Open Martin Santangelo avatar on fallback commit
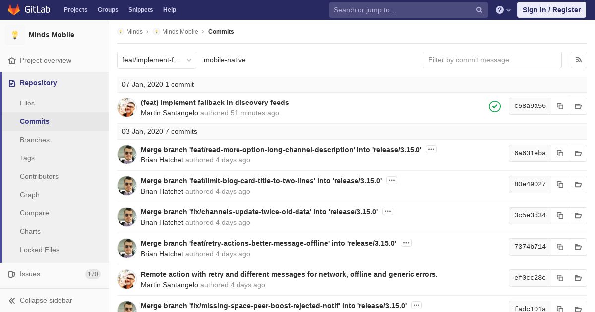This screenshot has width=595, height=312. pos(127,107)
